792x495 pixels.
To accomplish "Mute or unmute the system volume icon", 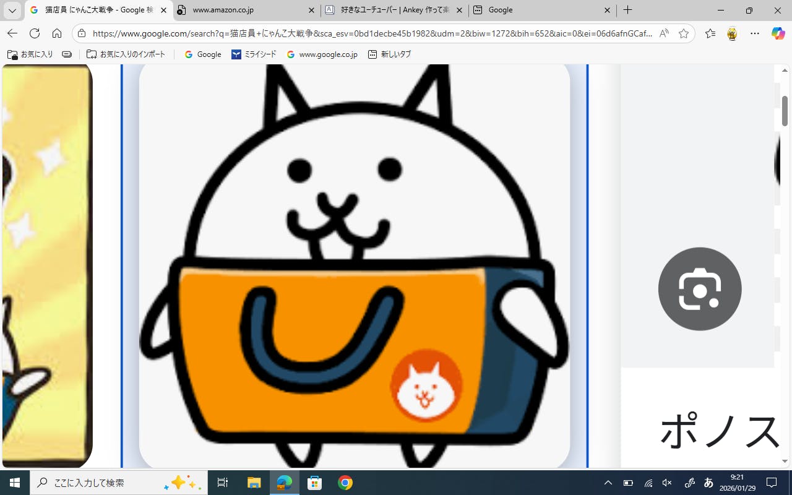I will pos(667,483).
